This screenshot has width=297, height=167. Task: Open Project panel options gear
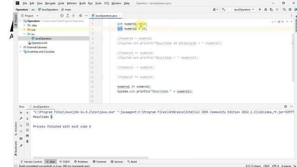(80, 16)
